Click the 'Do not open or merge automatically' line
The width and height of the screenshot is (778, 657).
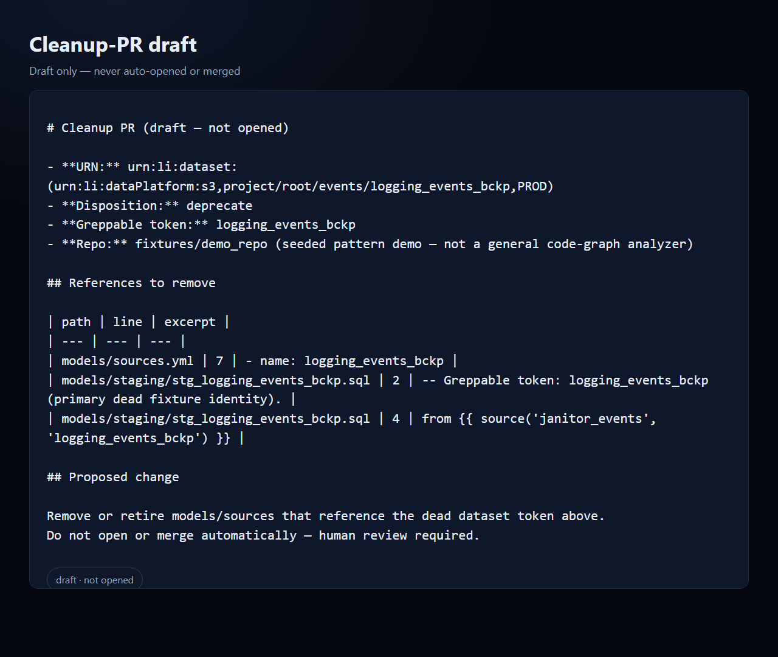pyautogui.click(x=263, y=535)
